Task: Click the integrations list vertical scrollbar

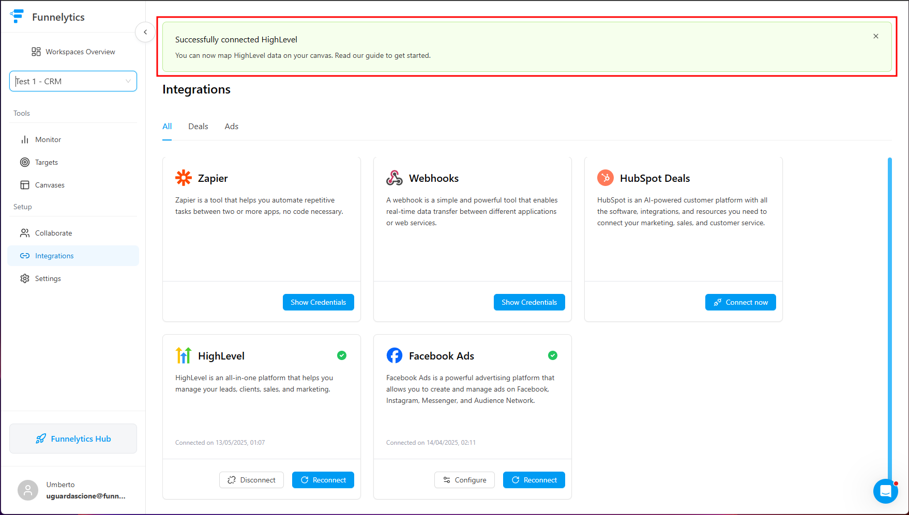Action: click(x=890, y=320)
